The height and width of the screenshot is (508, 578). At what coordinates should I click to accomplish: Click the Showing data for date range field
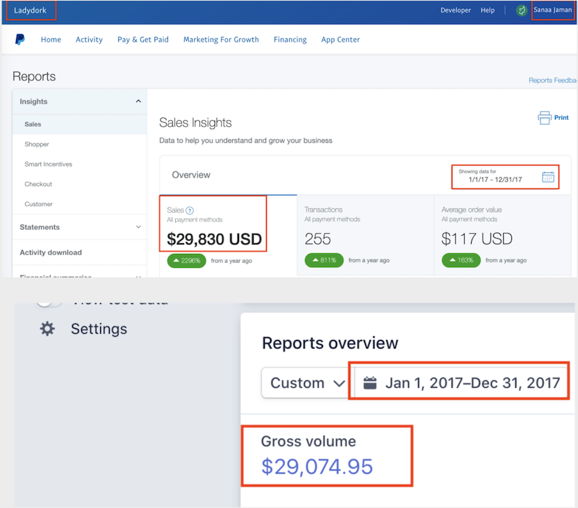pyautogui.click(x=505, y=177)
